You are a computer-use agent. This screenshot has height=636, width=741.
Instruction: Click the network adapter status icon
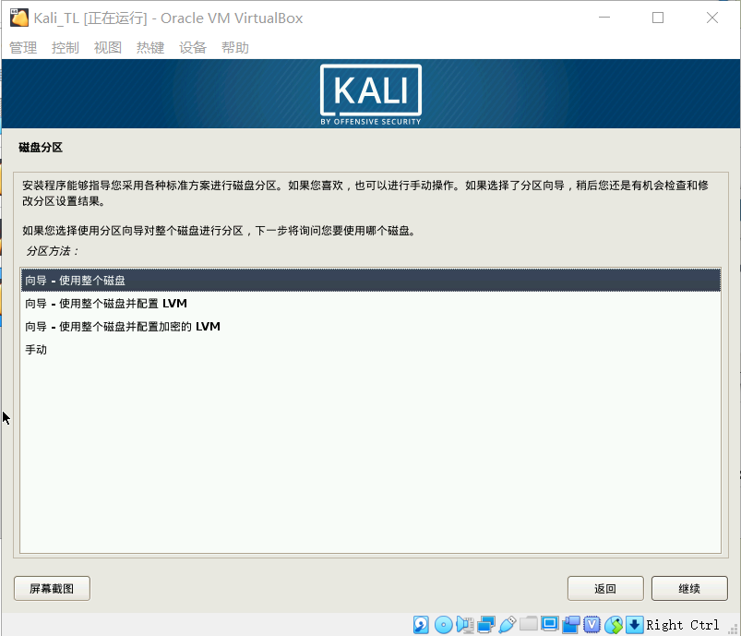pyautogui.click(x=485, y=625)
